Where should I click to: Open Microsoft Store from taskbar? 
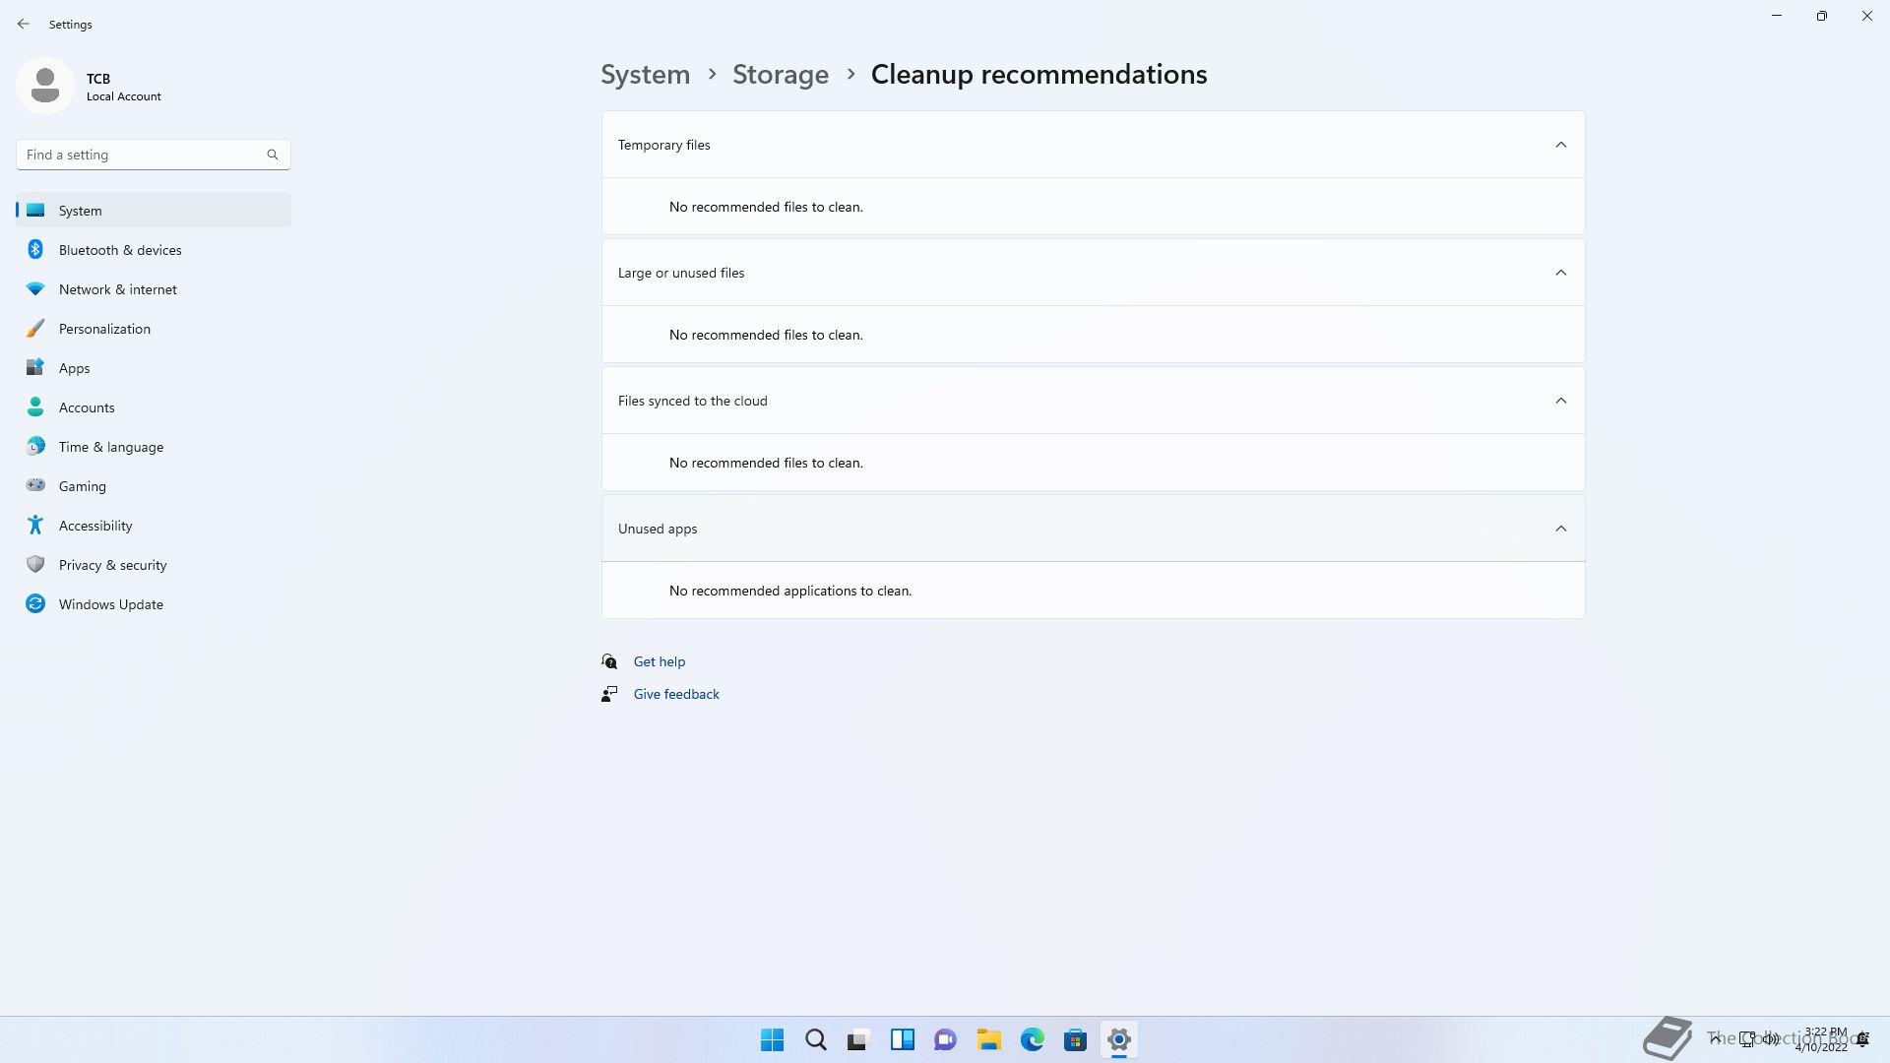coord(1076,1039)
